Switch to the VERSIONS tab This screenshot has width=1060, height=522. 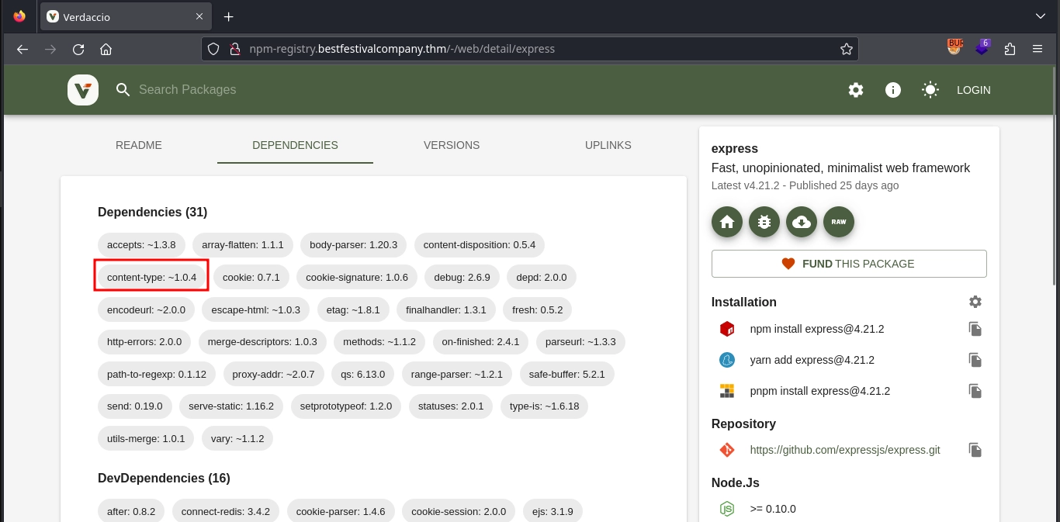pos(452,145)
